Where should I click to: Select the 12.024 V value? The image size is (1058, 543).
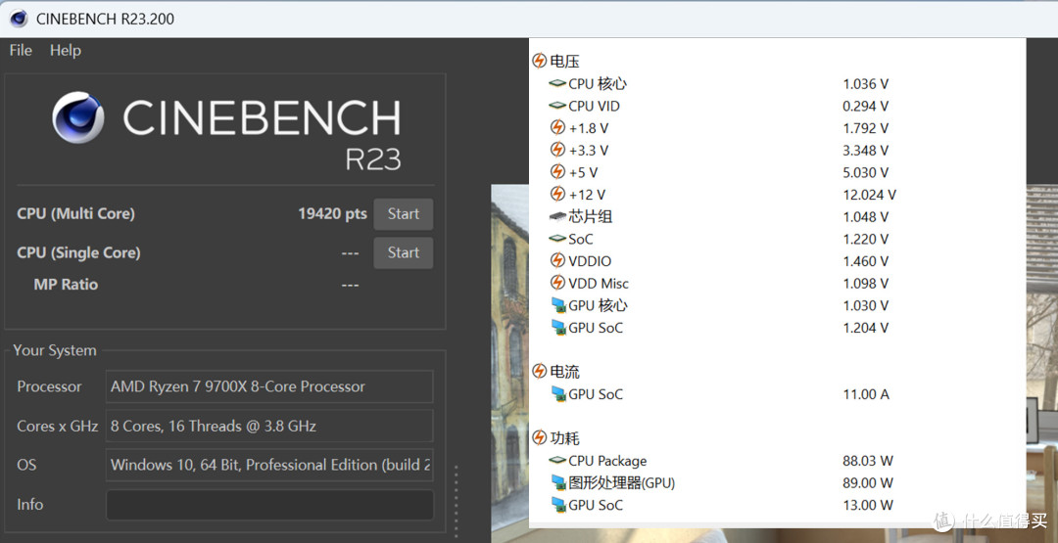pos(870,195)
